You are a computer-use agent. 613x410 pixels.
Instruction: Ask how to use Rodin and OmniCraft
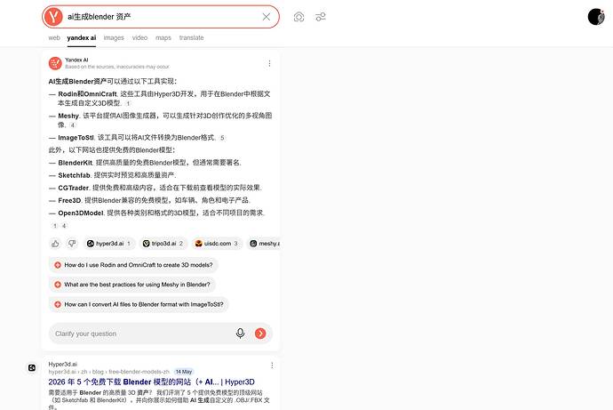point(133,265)
